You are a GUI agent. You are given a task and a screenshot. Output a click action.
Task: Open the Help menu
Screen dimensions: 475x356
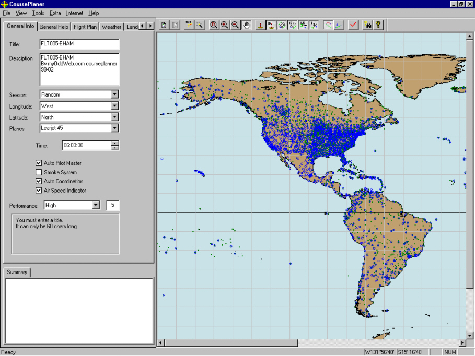pyautogui.click(x=94, y=13)
